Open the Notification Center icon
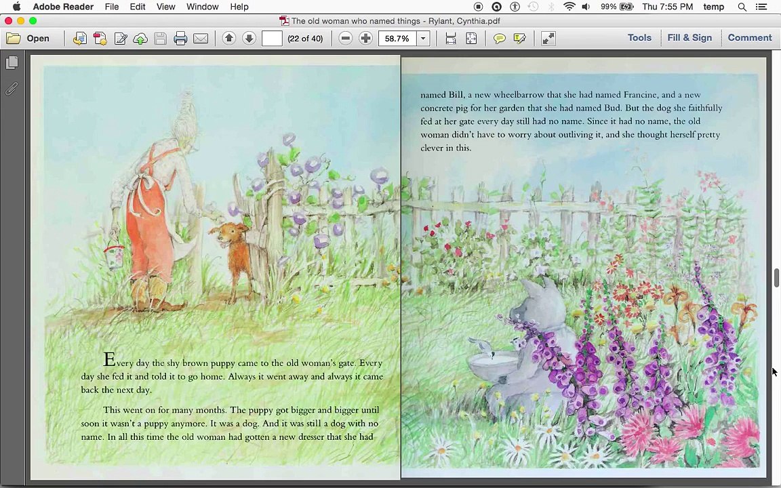The height and width of the screenshot is (488, 781). pos(761,7)
